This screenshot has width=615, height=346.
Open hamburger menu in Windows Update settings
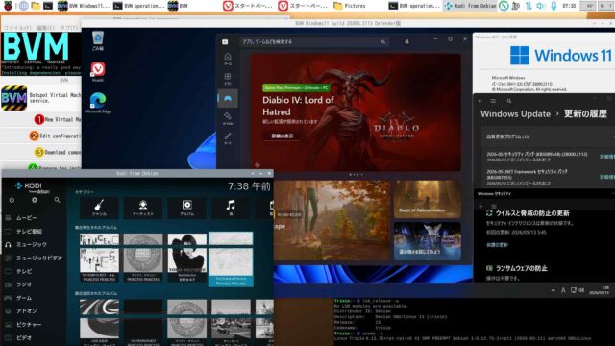(493, 101)
